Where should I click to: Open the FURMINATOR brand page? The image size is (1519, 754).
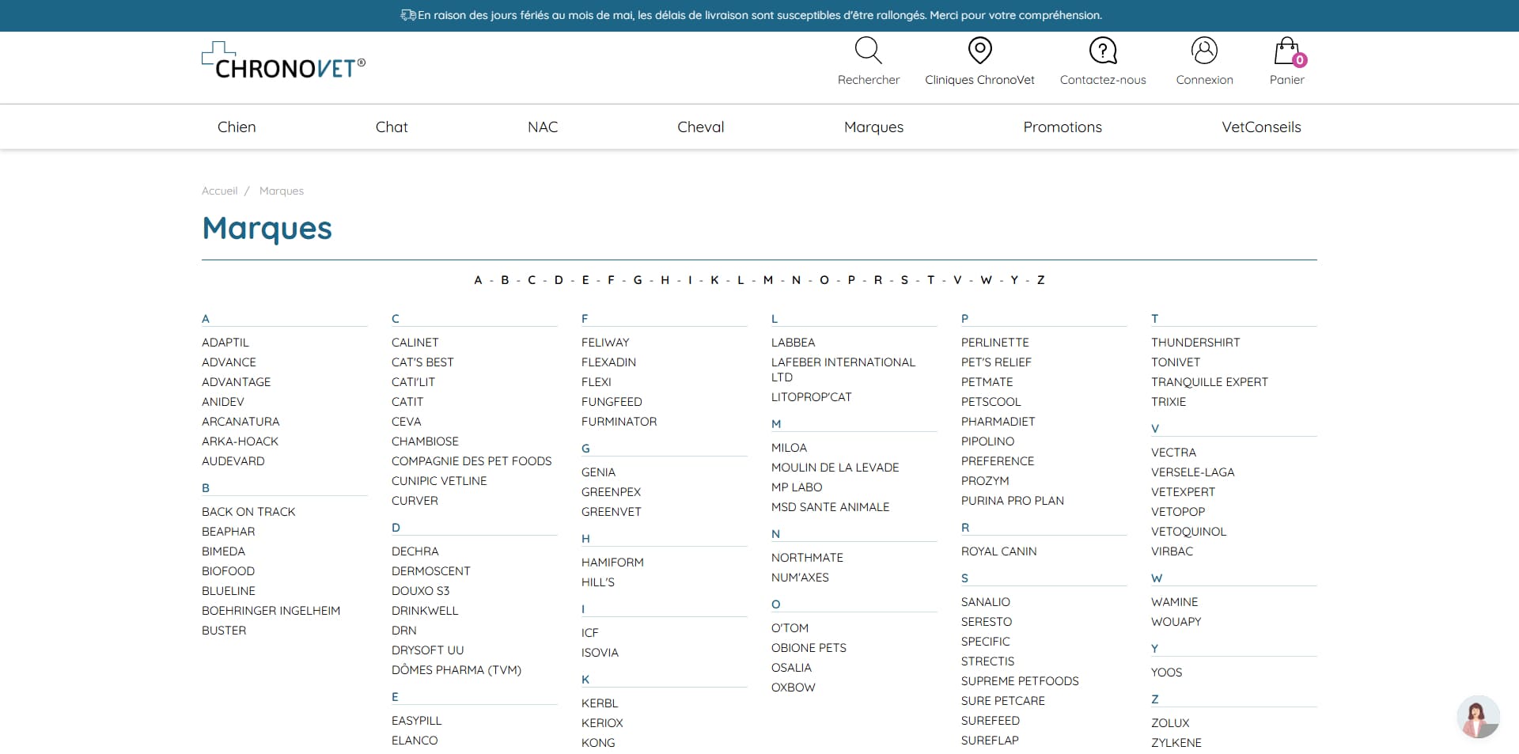point(619,422)
